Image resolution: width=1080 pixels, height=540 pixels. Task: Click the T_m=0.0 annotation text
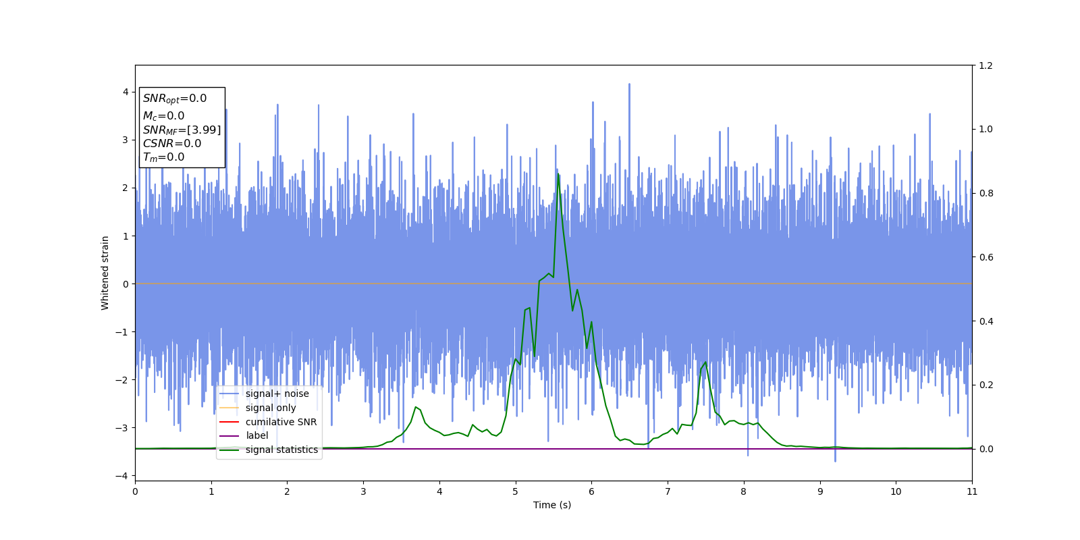(163, 157)
